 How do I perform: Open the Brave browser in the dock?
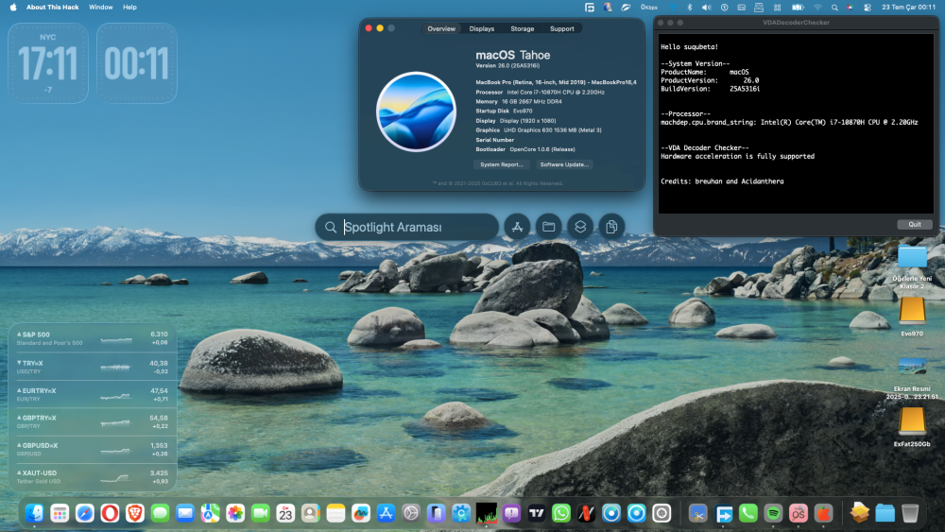[135, 513]
